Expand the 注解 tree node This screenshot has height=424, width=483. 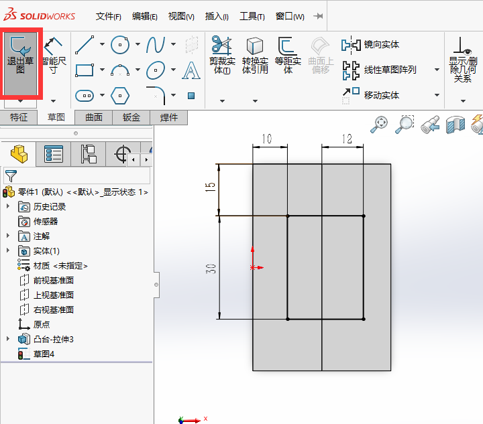(x=8, y=236)
